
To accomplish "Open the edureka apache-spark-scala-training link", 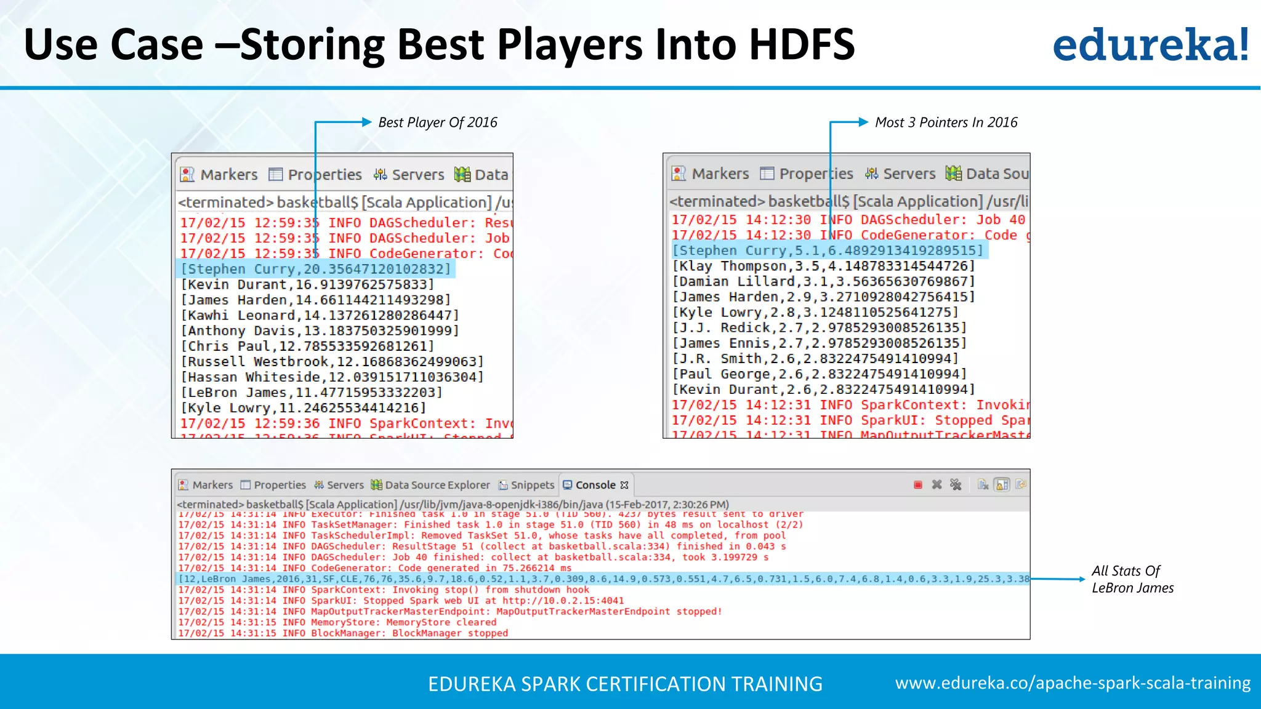I will point(1073,683).
